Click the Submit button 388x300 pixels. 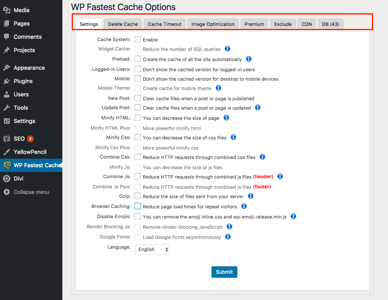click(224, 272)
